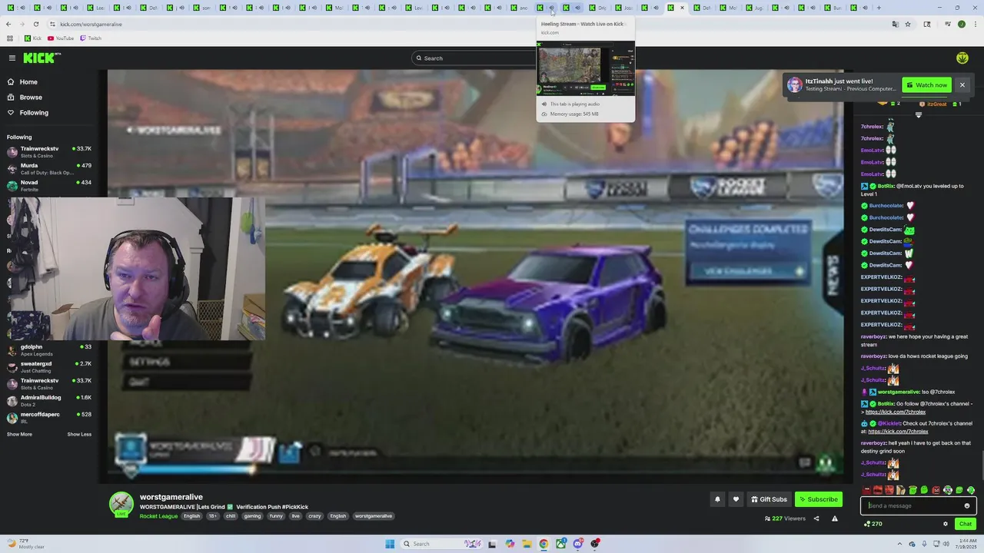Collapse sidebar list with Show Less
984x553 pixels.
point(79,435)
